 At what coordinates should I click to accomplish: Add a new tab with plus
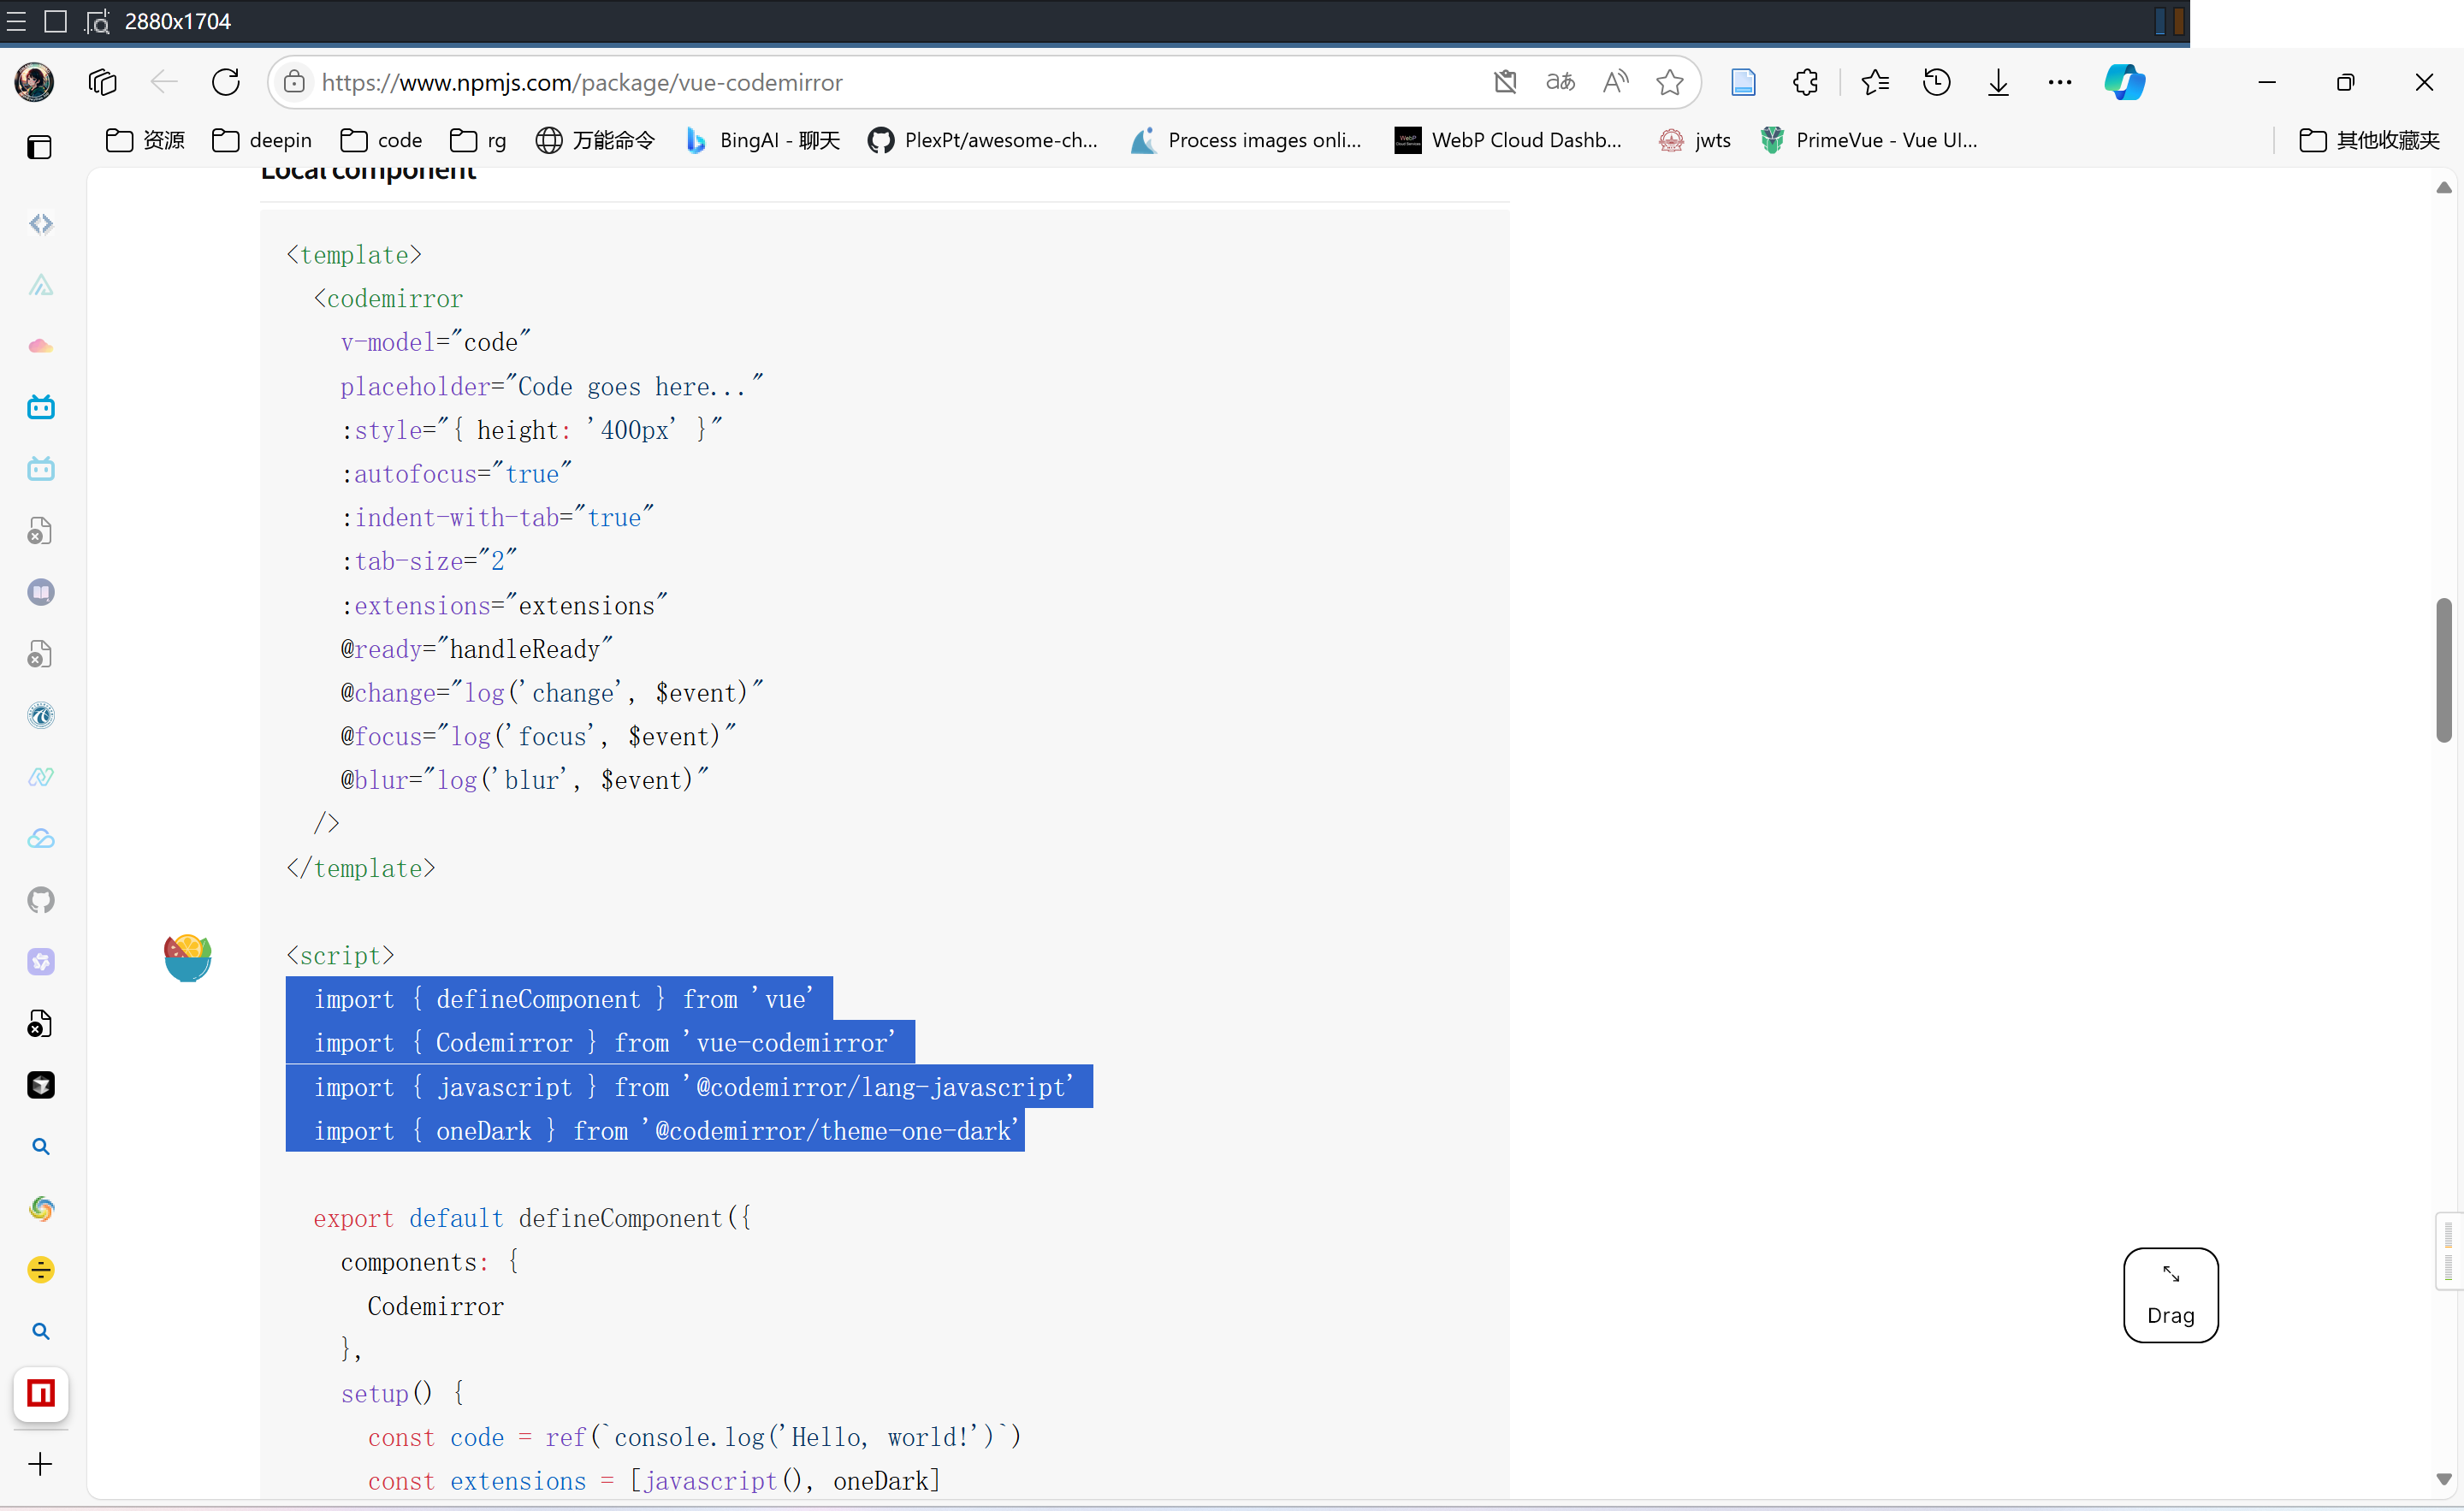pos(40,1464)
